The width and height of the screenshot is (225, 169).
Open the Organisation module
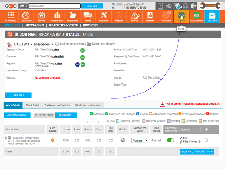57,17
